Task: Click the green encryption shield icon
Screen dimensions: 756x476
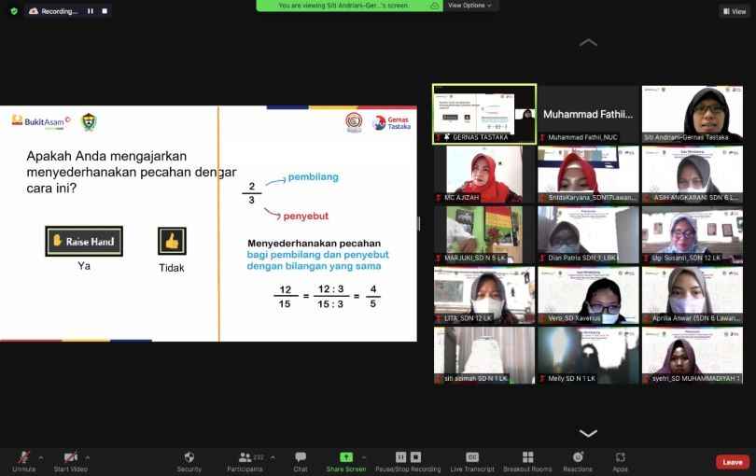Action: 14,11
